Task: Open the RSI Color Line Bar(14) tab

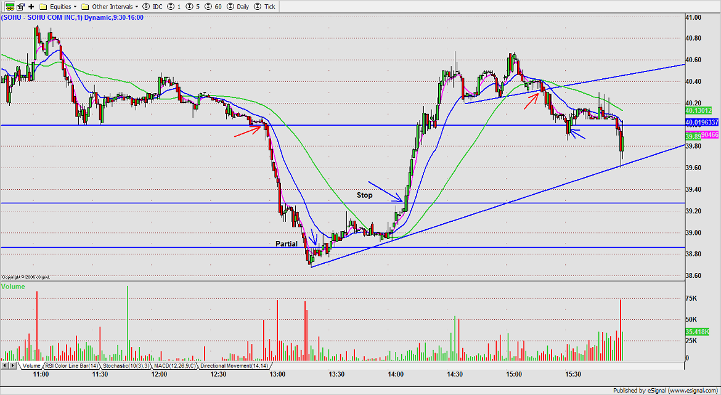Action: (71, 365)
